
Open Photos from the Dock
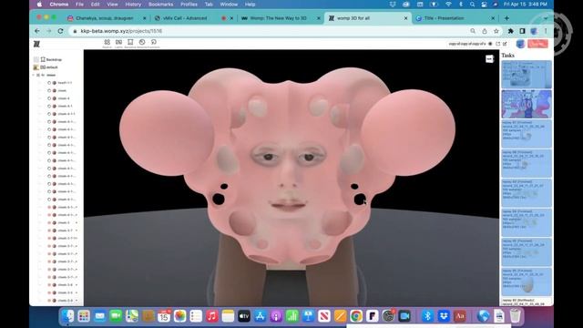tap(180, 316)
